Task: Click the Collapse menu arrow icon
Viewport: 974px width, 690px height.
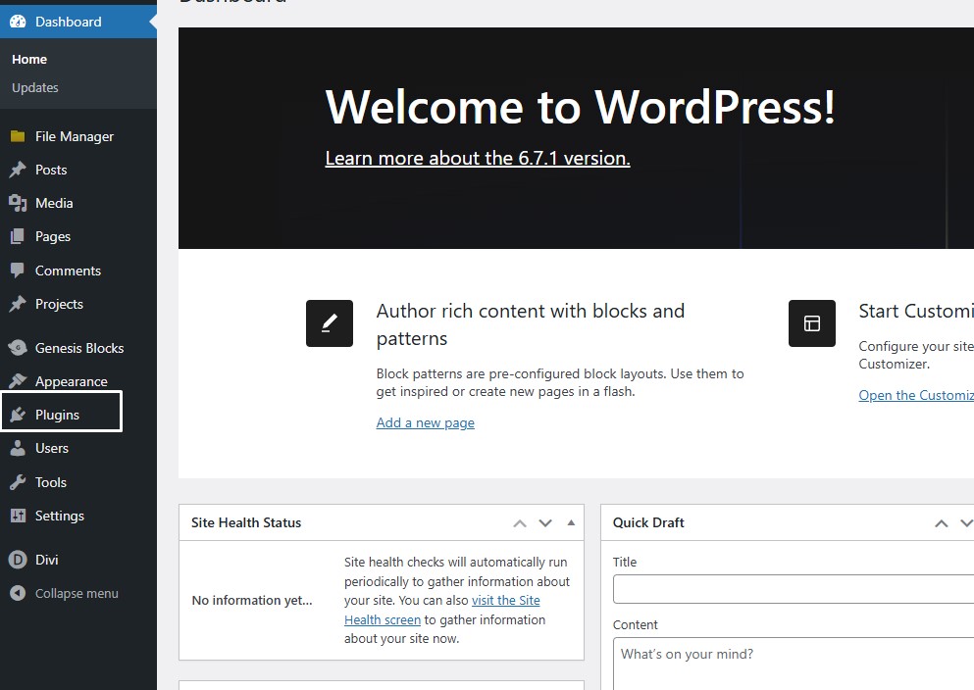Action: 18,593
